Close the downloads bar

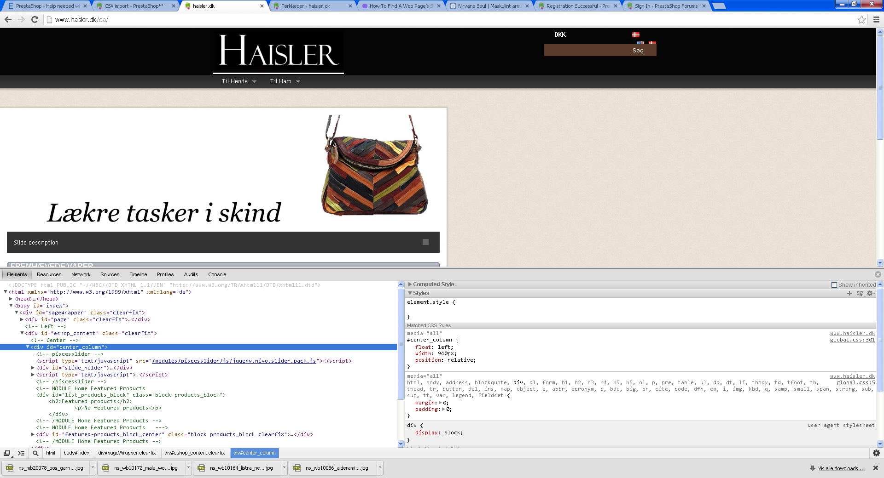click(876, 468)
